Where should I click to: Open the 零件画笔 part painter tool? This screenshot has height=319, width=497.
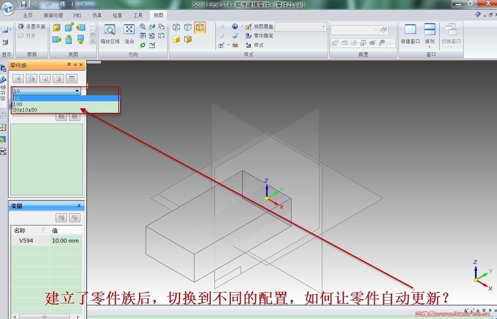pyautogui.click(x=259, y=36)
